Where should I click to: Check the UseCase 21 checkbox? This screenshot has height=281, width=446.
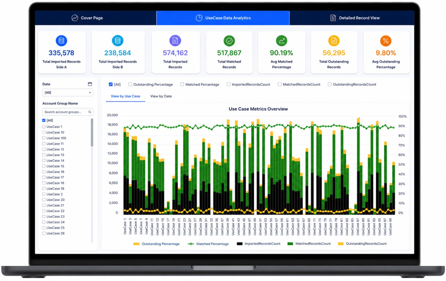pyautogui.click(x=44, y=205)
